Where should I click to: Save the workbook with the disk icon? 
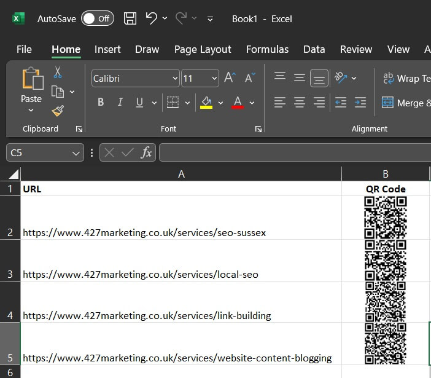tap(130, 18)
